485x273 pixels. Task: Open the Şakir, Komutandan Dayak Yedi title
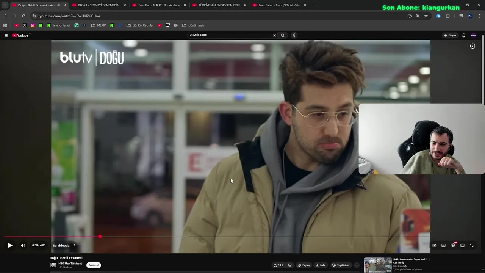click(410, 261)
